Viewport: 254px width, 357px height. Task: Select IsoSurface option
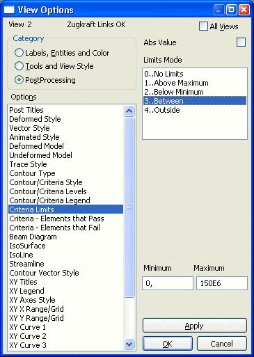[65, 246]
